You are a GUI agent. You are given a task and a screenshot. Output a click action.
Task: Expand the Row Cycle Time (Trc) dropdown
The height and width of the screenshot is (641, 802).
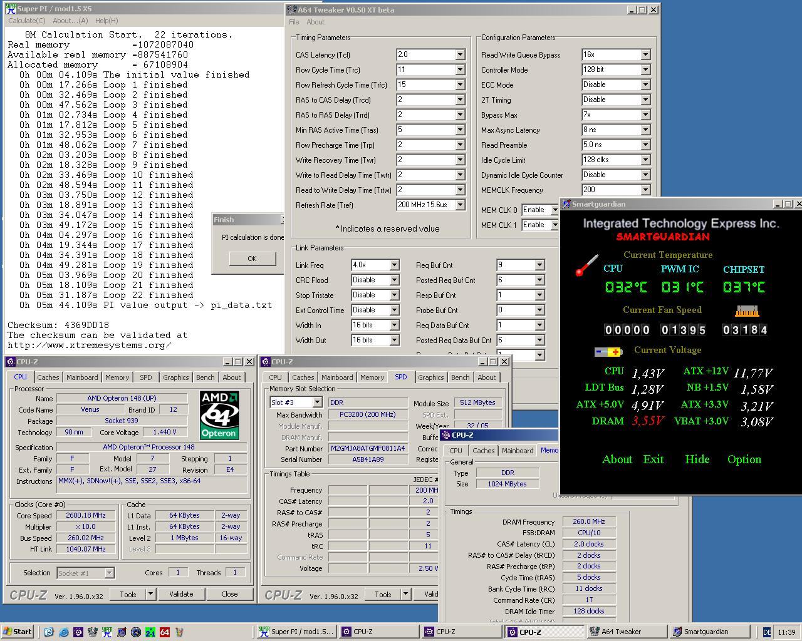(460, 69)
